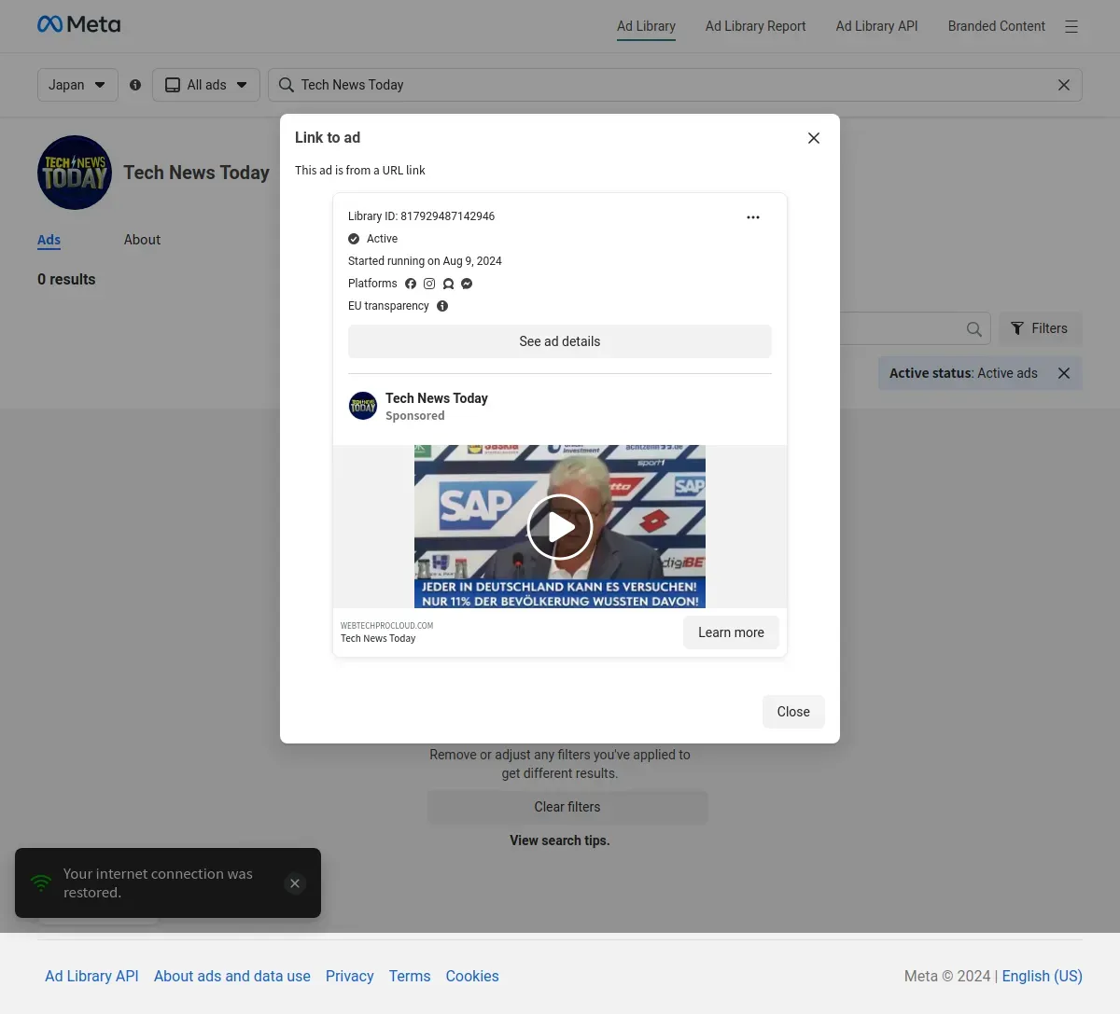Dismiss the internet connection restored toast
This screenshot has width=1120, height=1014.
[295, 883]
